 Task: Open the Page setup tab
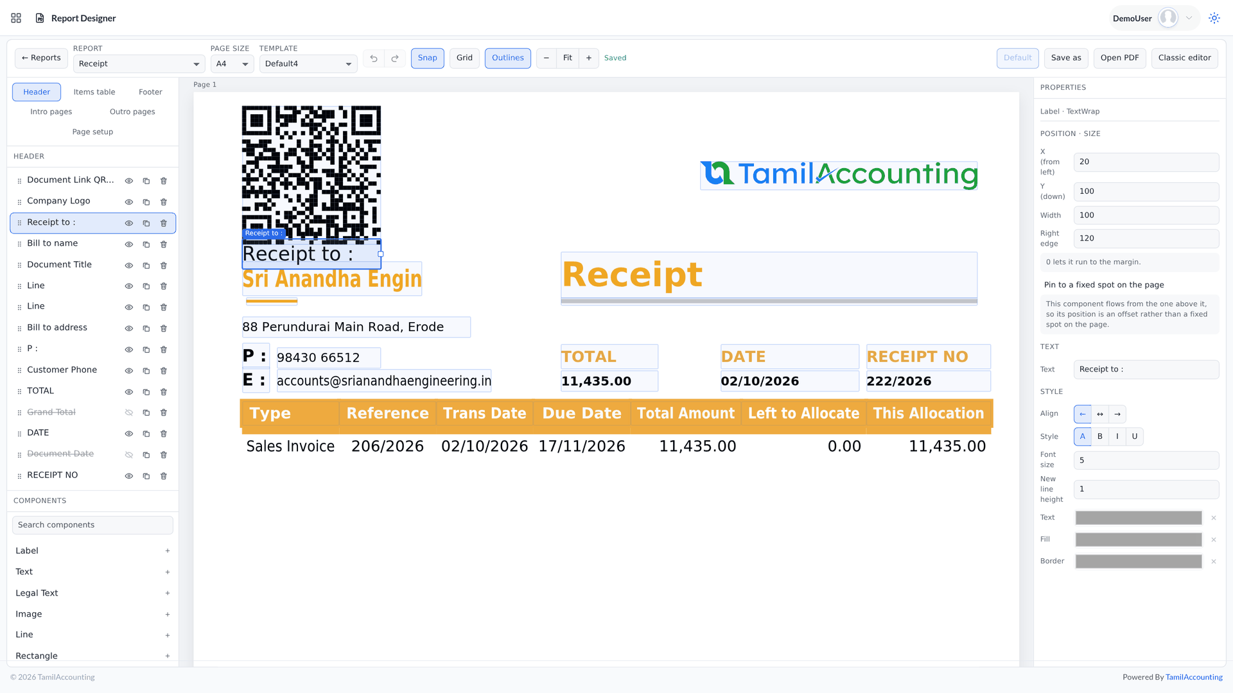point(92,132)
